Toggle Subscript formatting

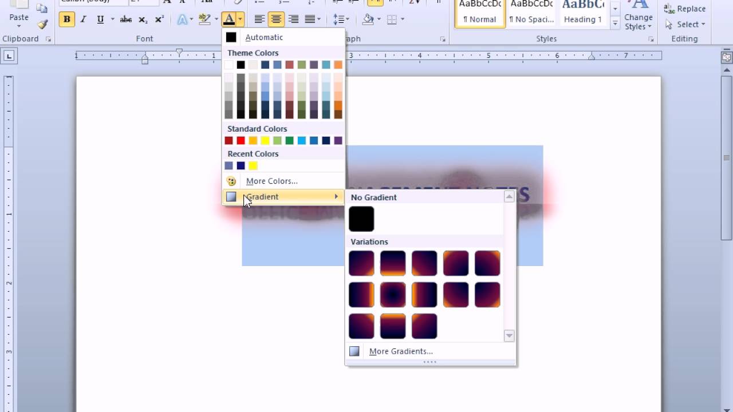[x=143, y=19]
